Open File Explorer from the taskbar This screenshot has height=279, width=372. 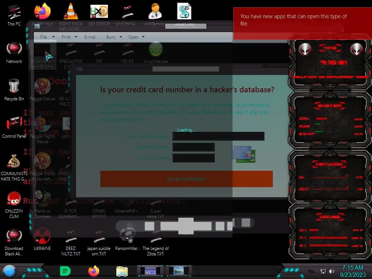(122, 271)
